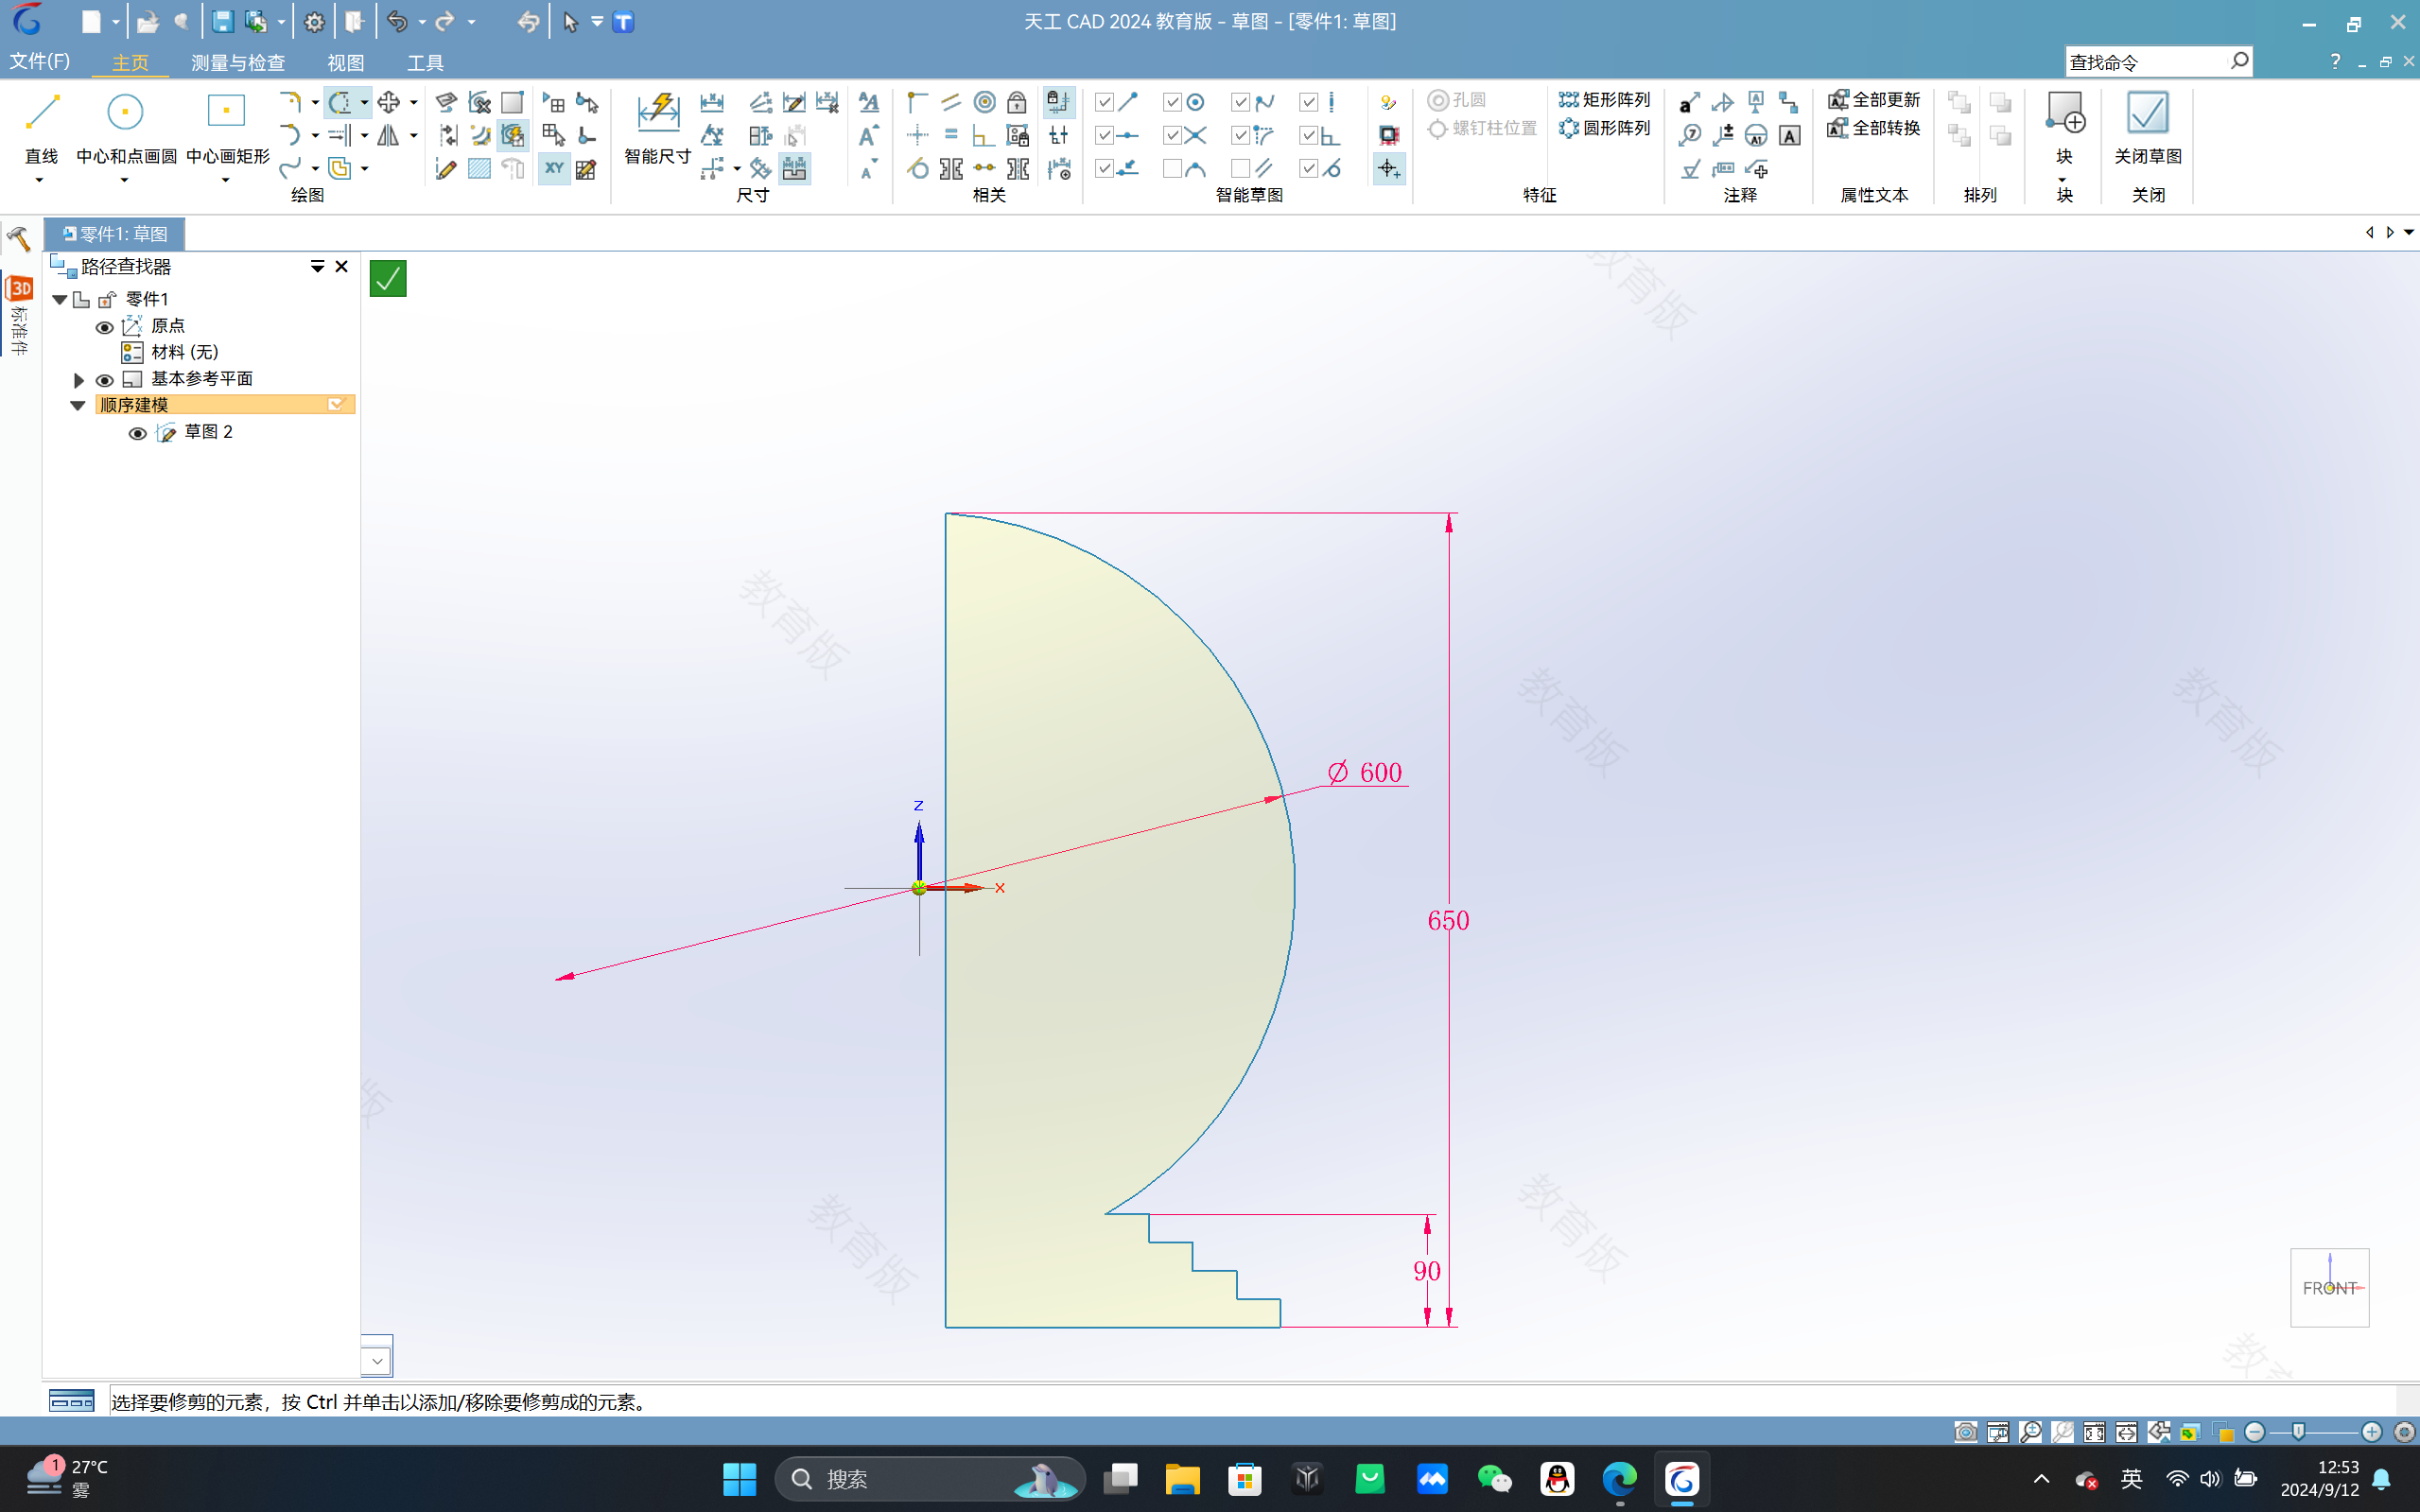The image size is (2420, 1512).
Task: Click the hammer tool icon in left sidebar
Action: (x=19, y=238)
